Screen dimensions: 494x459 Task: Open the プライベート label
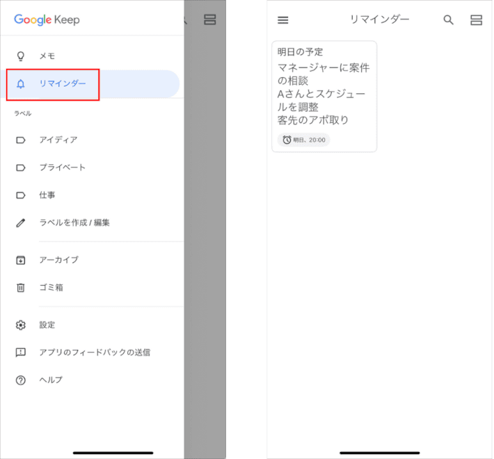click(62, 168)
